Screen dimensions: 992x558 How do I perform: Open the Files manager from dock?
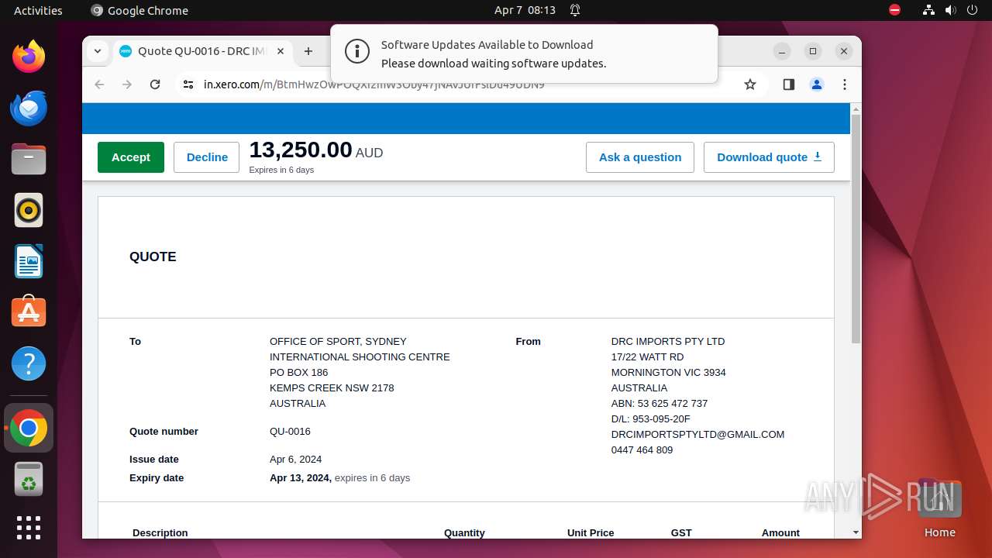[29, 159]
